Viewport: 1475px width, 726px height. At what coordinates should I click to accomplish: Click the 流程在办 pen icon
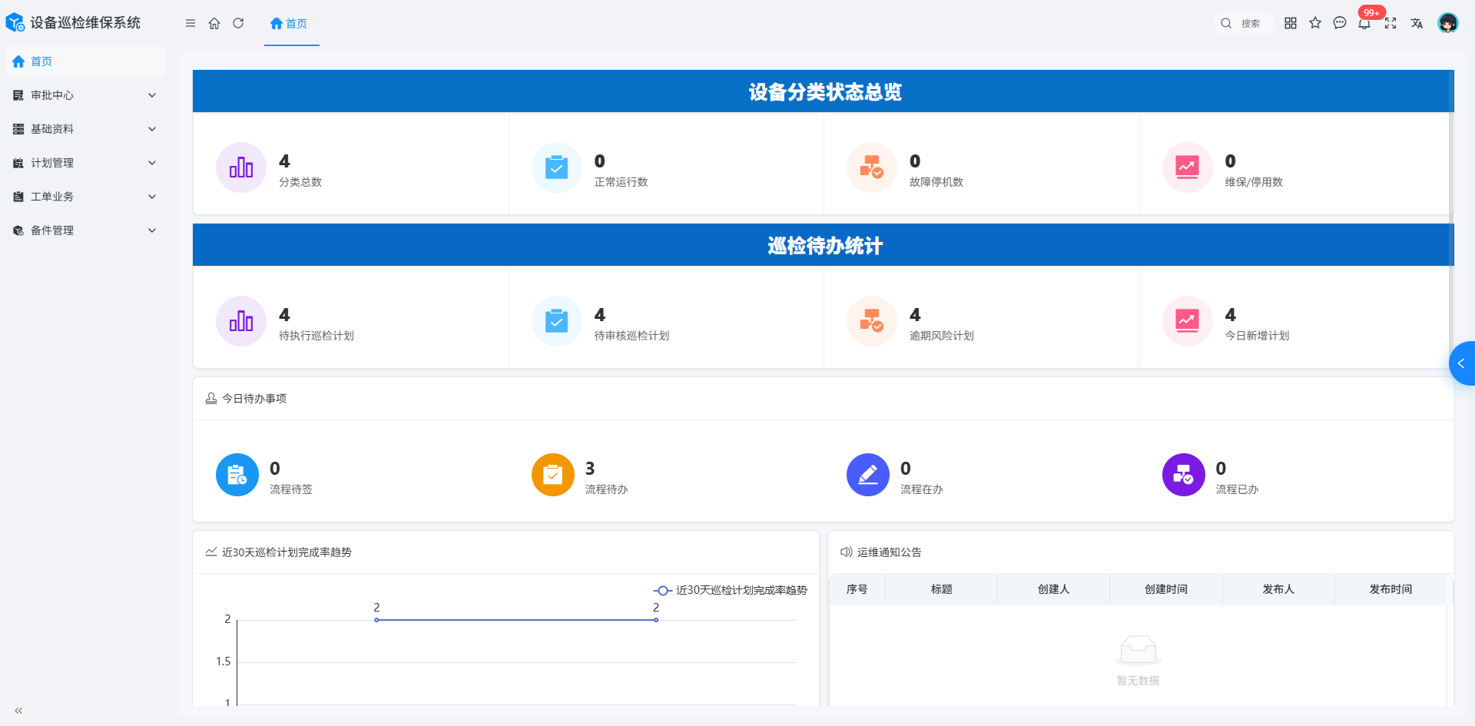tap(868, 475)
